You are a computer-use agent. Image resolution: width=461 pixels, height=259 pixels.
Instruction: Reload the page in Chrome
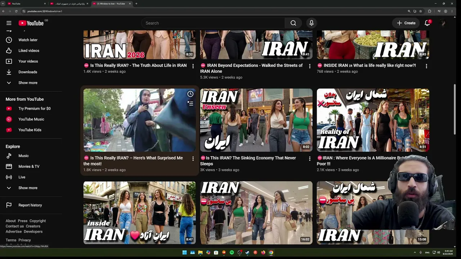[x=16, y=11]
